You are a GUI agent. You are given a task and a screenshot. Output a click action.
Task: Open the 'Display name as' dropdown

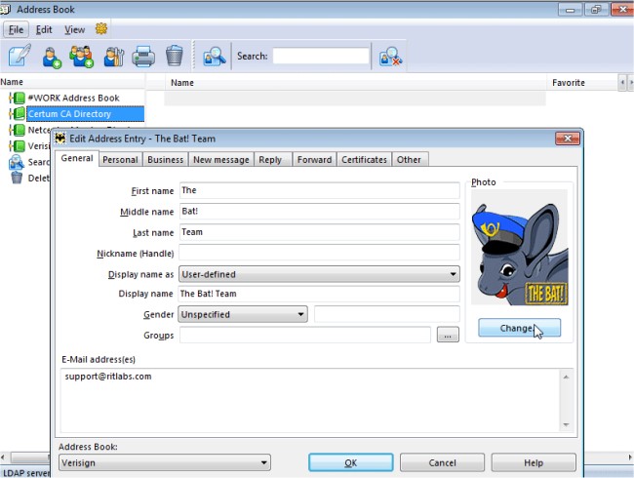coord(318,274)
